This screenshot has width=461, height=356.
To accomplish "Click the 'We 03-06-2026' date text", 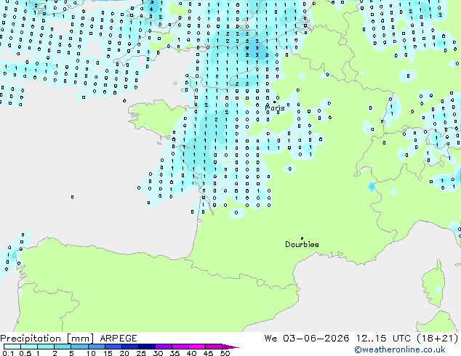I will point(307,339).
